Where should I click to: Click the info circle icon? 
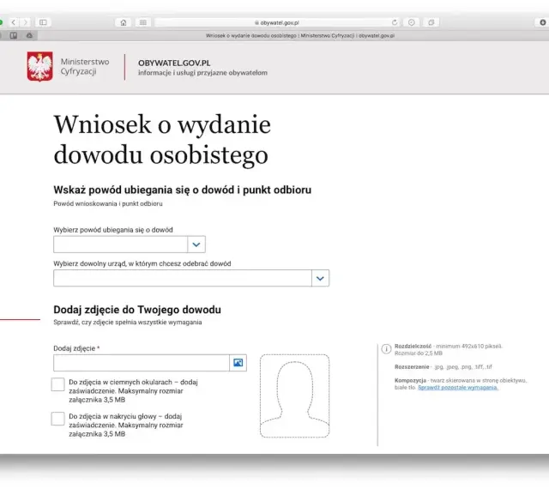point(386,349)
